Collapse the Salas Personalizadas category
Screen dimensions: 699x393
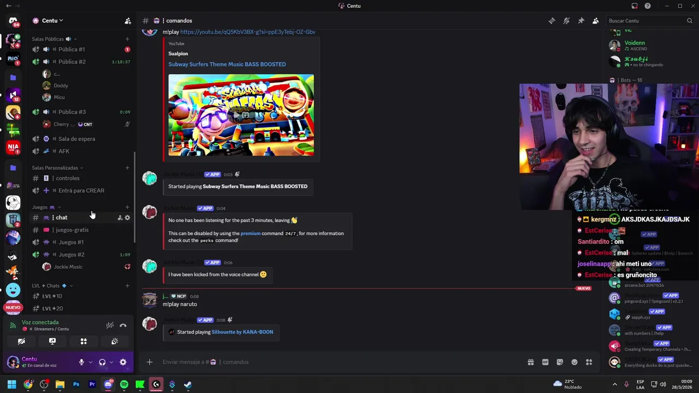[x=57, y=168]
